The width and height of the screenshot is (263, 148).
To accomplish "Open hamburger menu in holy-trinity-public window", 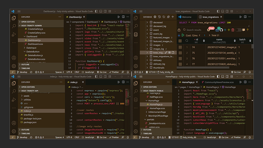I will 141,76.
